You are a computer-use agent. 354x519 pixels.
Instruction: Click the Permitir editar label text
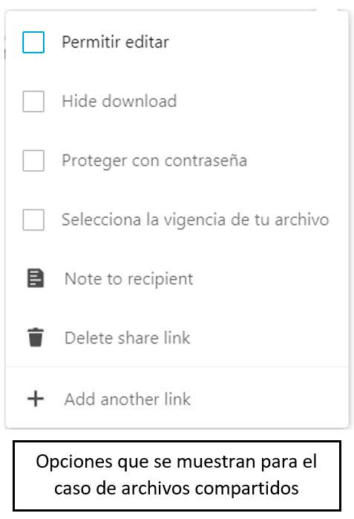point(115,42)
